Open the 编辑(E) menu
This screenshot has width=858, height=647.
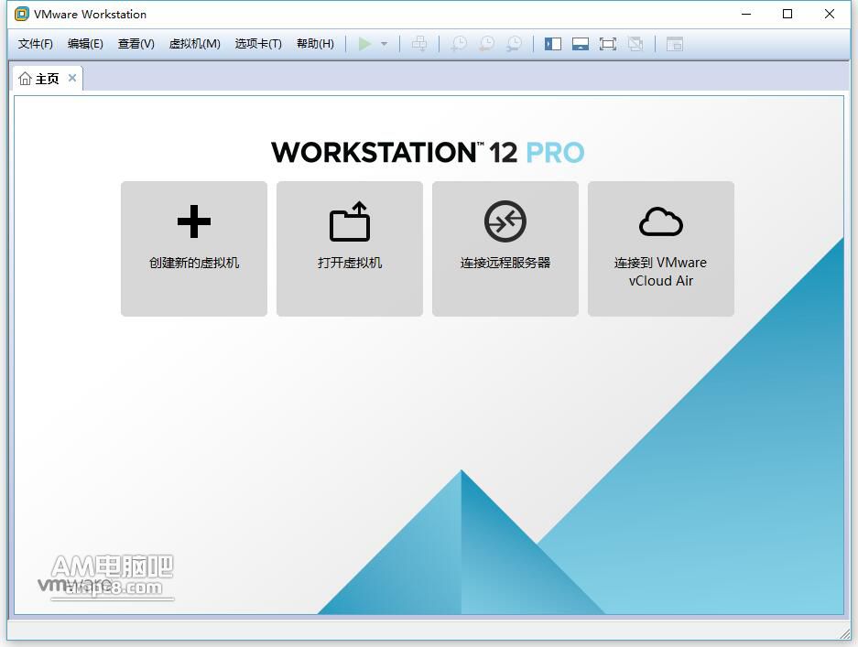tap(85, 44)
